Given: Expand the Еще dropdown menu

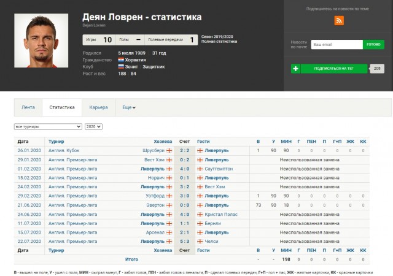Looking at the screenshot, I should 129,107.
